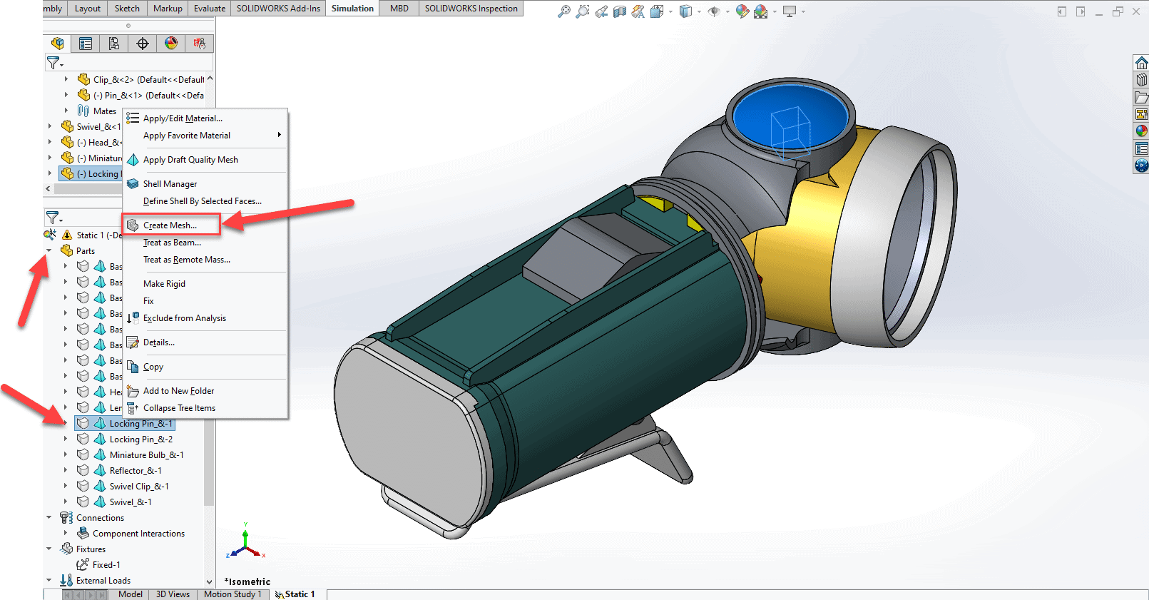Viewport: 1149px width, 600px height.
Task: Open the SOLIDWORKS Inspection ribbon tab
Action: coord(471,9)
